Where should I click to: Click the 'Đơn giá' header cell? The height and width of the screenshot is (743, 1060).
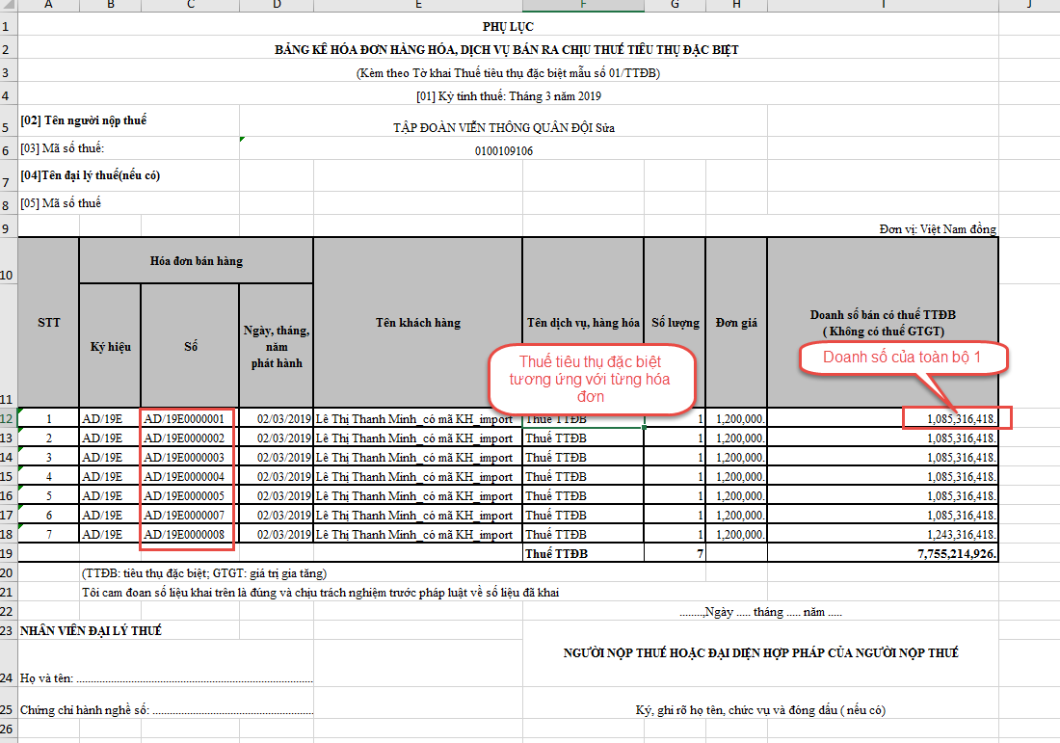click(736, 323)
